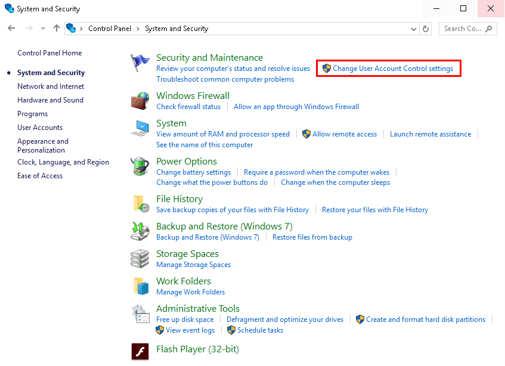The image size is (505, 366).
Task: Click the Administrative Tools icon
Action: (140, 314)
